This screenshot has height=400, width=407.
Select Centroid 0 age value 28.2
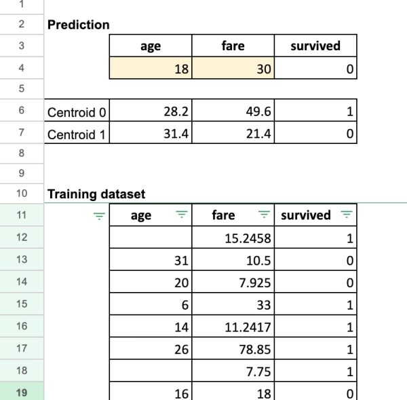pos(151,112)
